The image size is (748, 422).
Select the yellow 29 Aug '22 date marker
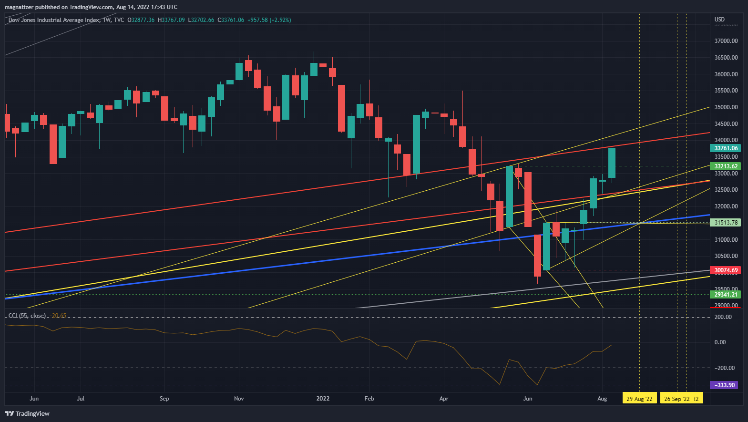pyautogui.click(x=639, y=399)
